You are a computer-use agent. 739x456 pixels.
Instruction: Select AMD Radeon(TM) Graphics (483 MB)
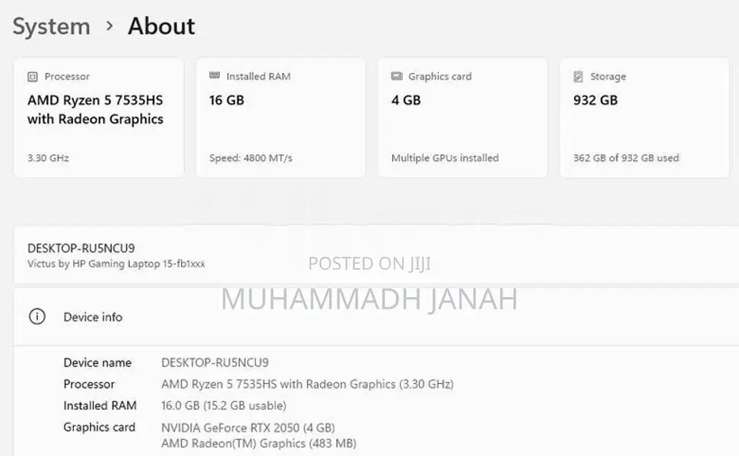[x=258, y=443]
